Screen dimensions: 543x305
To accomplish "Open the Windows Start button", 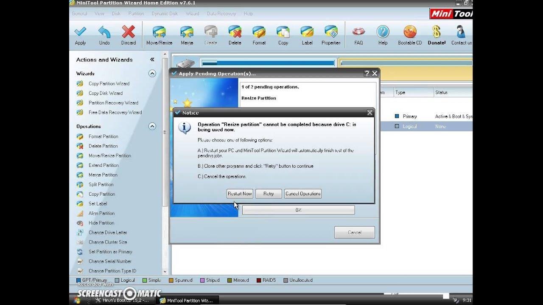I will (x=77, y=300).
